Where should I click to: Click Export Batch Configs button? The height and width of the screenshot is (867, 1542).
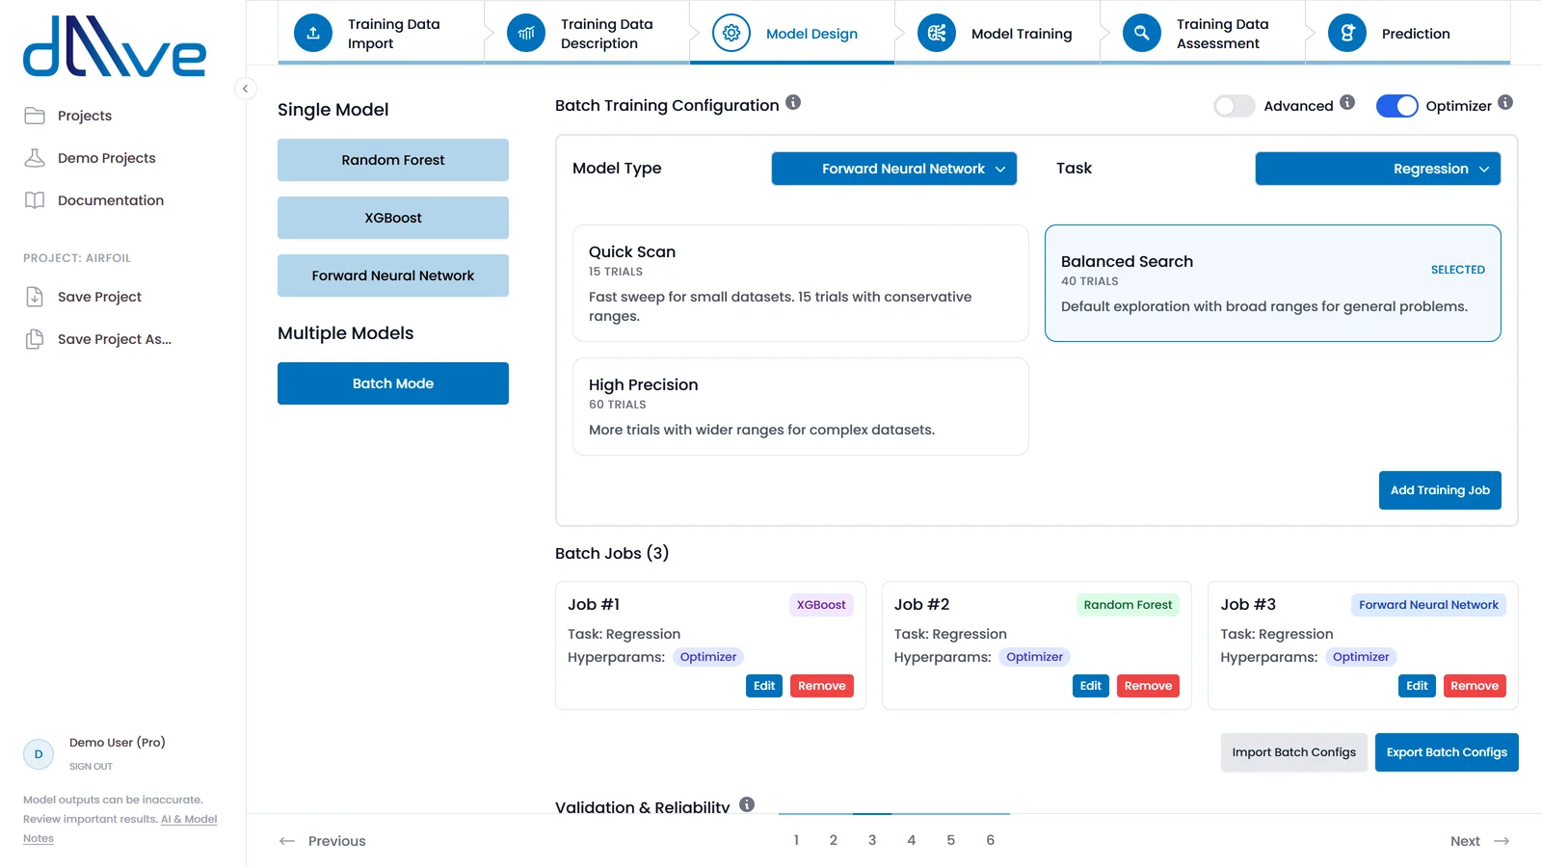pyautogui.click(x=1447, y=752)
